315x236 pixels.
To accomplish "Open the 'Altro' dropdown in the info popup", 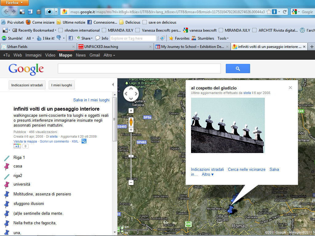I will point(207,175).
